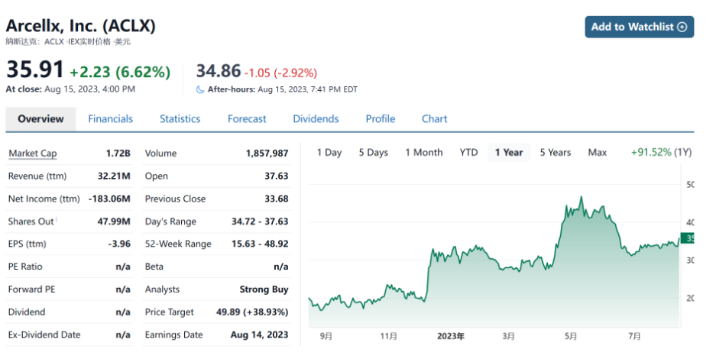The image size is (716, 359).
Task: Click the May price peak on chart
Action: point(582,198)
